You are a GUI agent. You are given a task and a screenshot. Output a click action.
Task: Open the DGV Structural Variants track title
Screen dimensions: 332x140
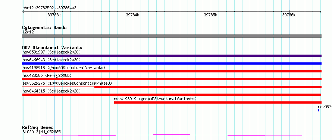point(52,48)
